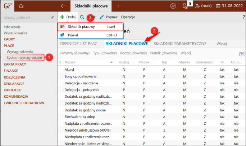Select the Bony opodatkowane row
The image size is (246, 146).
151,76
